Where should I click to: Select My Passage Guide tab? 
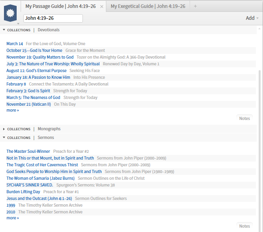click(x=61, y=6)
